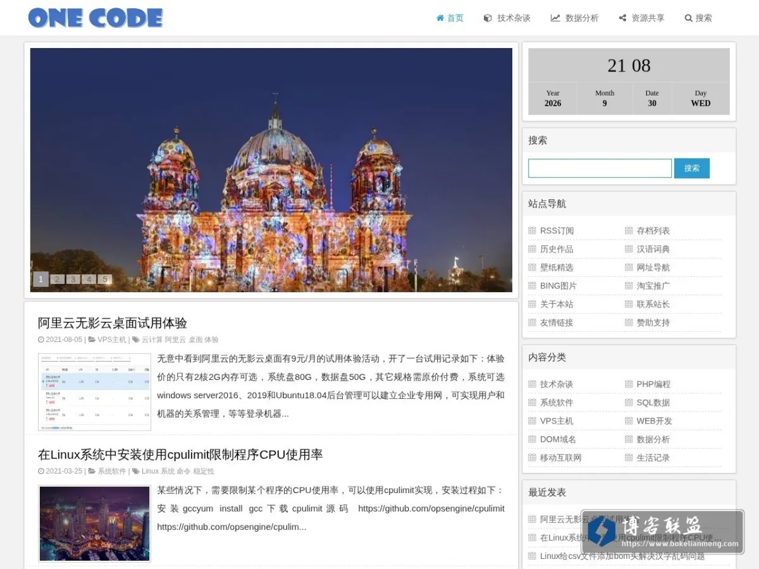Click the 稳定性 tag under second article
Screen dimensions: 759x569
tap(204, 471)
